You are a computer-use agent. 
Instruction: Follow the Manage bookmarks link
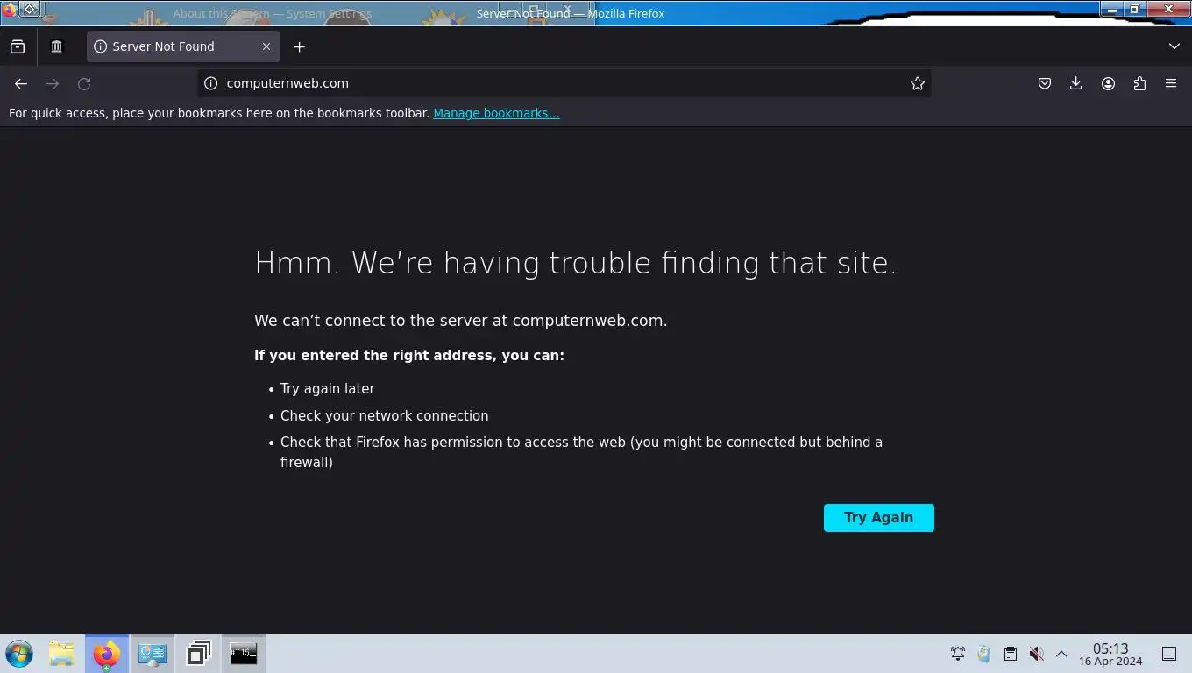496,113
